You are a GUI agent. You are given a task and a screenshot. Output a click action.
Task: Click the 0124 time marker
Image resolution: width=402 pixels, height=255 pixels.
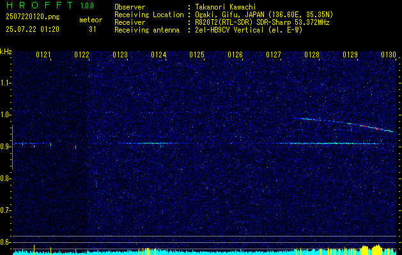click(158, 55)
